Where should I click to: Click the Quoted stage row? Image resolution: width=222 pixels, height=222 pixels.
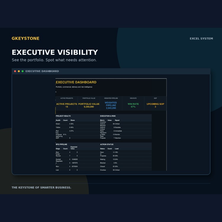(x=78, y=159)
